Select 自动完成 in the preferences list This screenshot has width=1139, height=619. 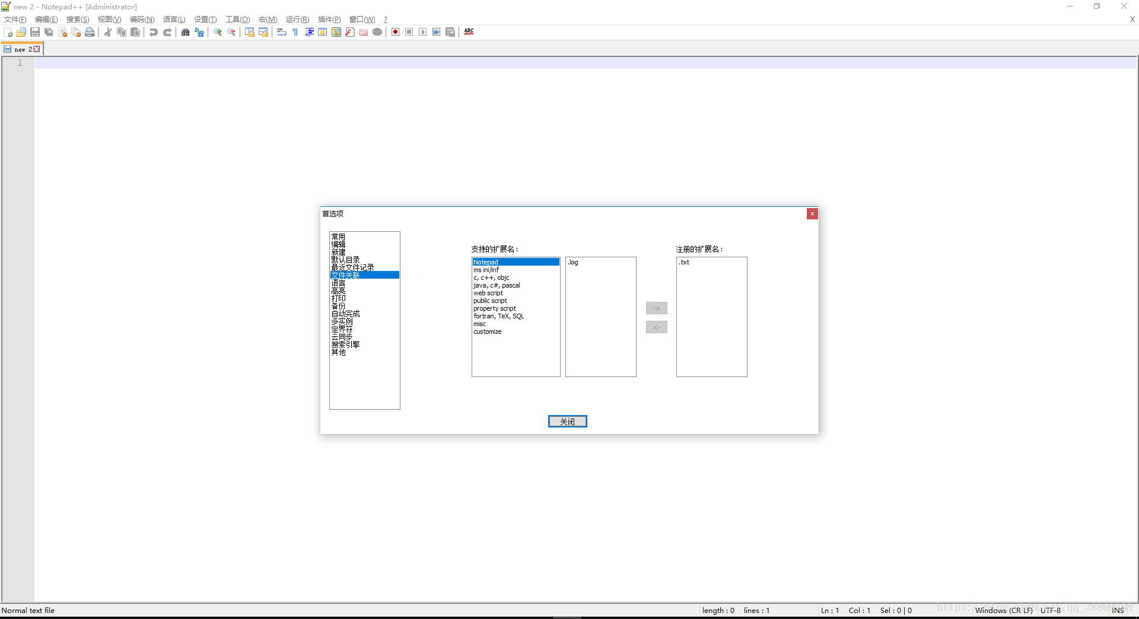tap(345, 314)
